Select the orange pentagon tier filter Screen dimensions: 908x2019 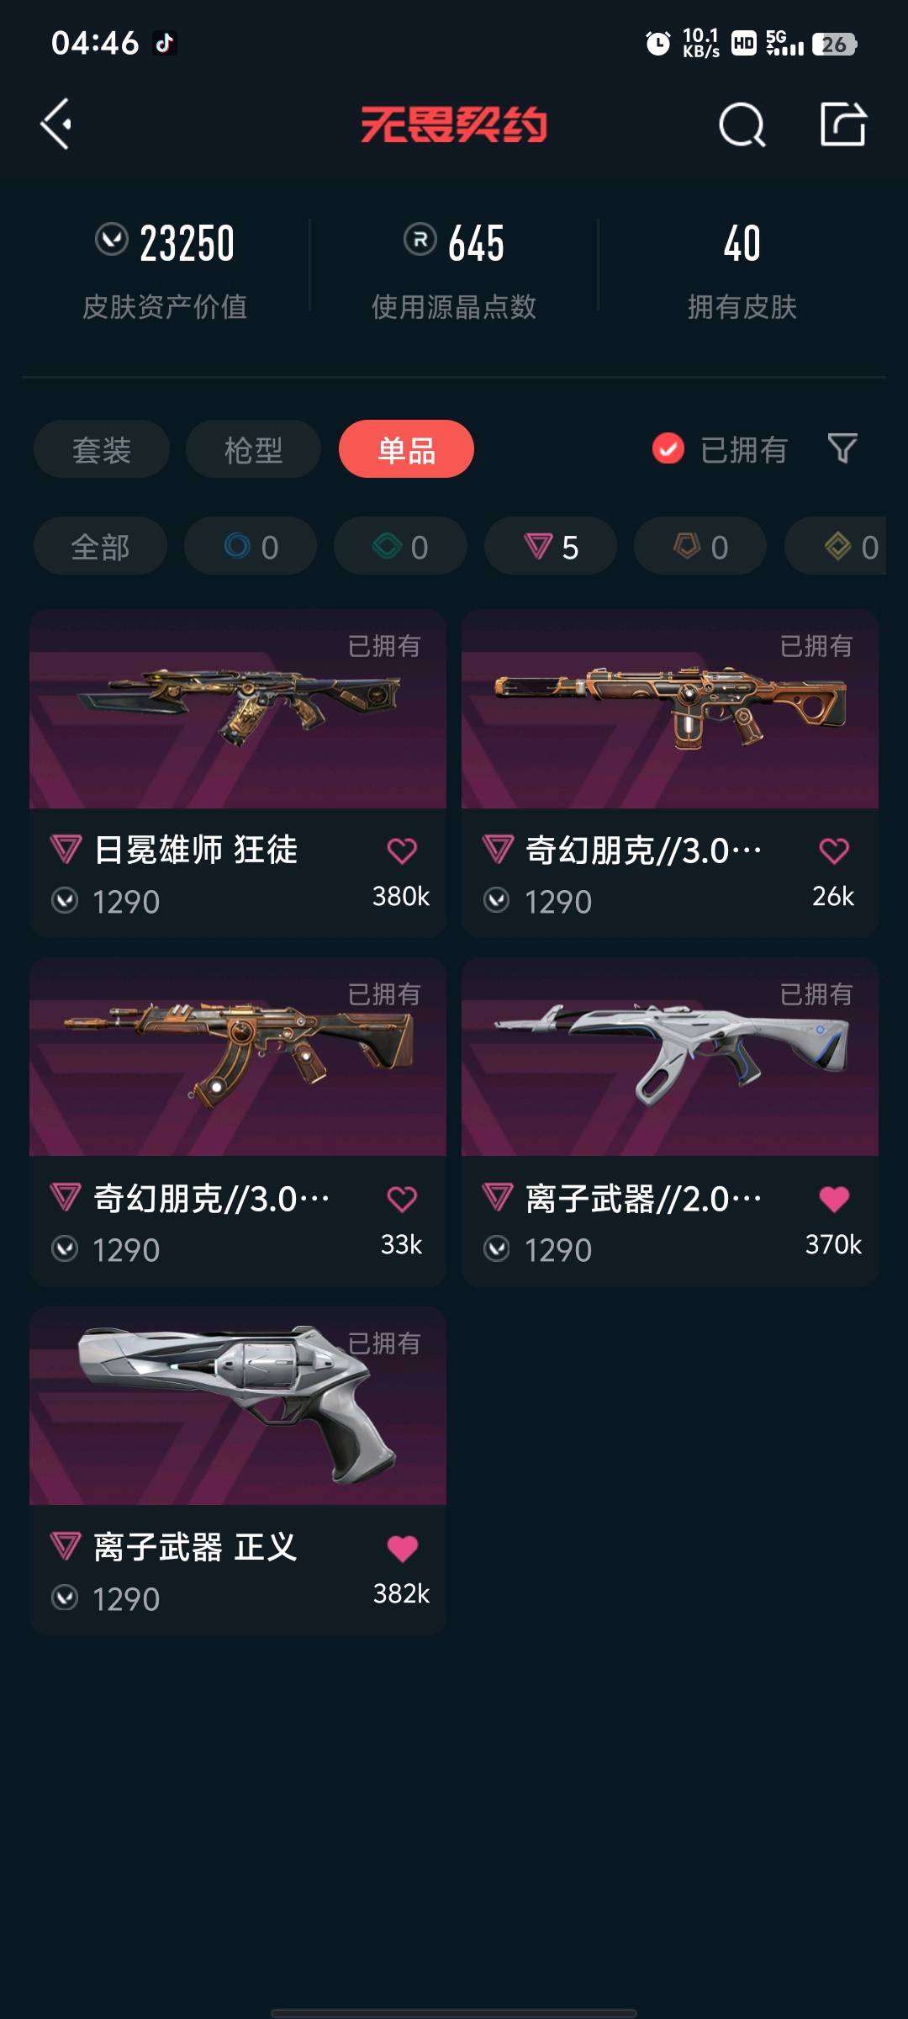[700, 546]
